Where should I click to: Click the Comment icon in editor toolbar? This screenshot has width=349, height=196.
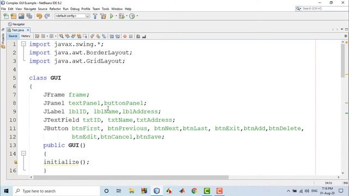coord(138,36)
